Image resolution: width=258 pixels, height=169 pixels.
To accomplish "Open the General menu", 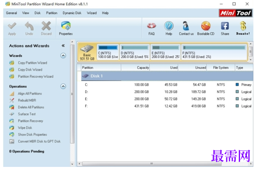I will (11, 13).
